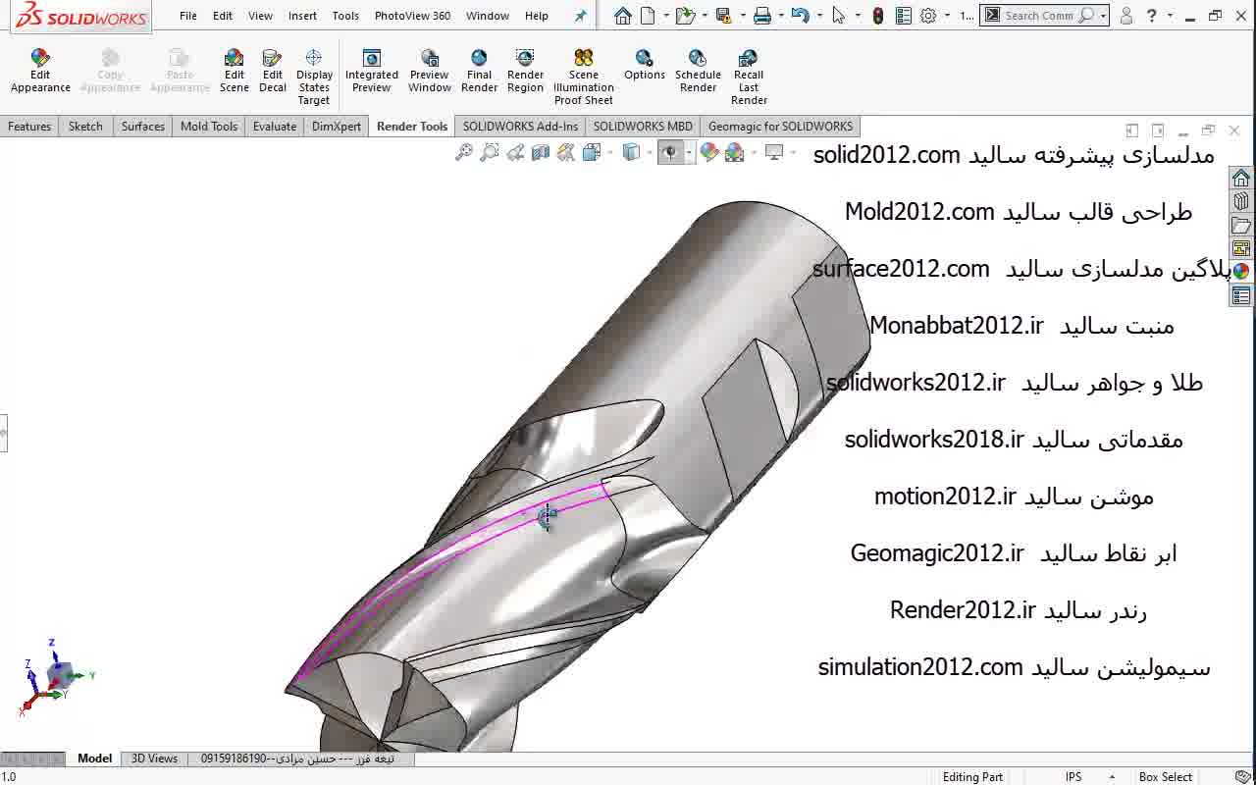The width and height of the screenshot is (1256, 785).
Task: Switch to the 3D Views tab
Action: pyautogui.click(x=155, y=759)
